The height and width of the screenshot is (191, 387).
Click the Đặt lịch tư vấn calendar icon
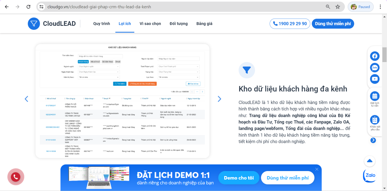coord(375,96)
